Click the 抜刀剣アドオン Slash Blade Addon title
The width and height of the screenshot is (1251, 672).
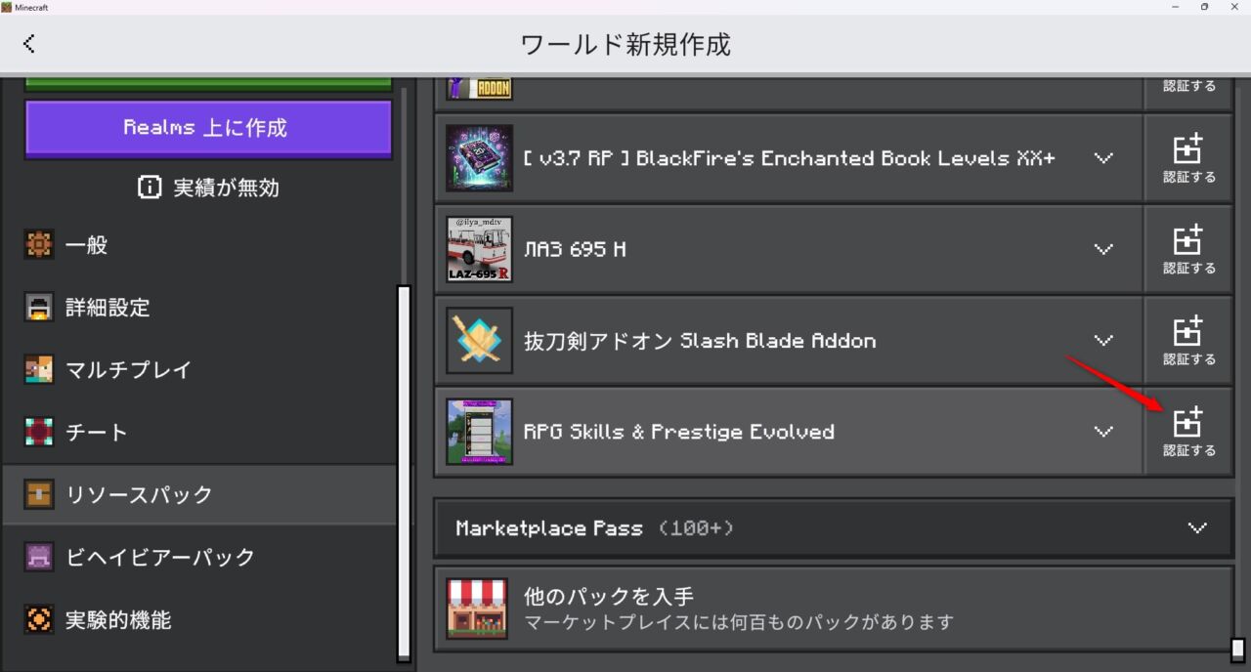(x=700, y=341)
